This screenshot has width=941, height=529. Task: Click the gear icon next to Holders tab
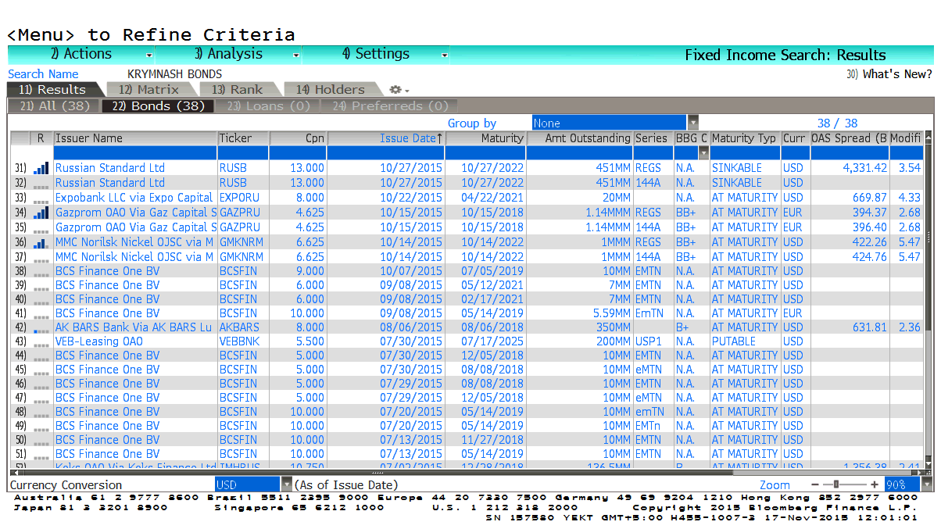[395, 90]
